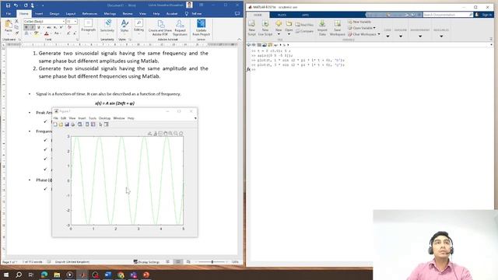Toggle Bold formatting in Word
498x280 pixels.
point(26,27)
